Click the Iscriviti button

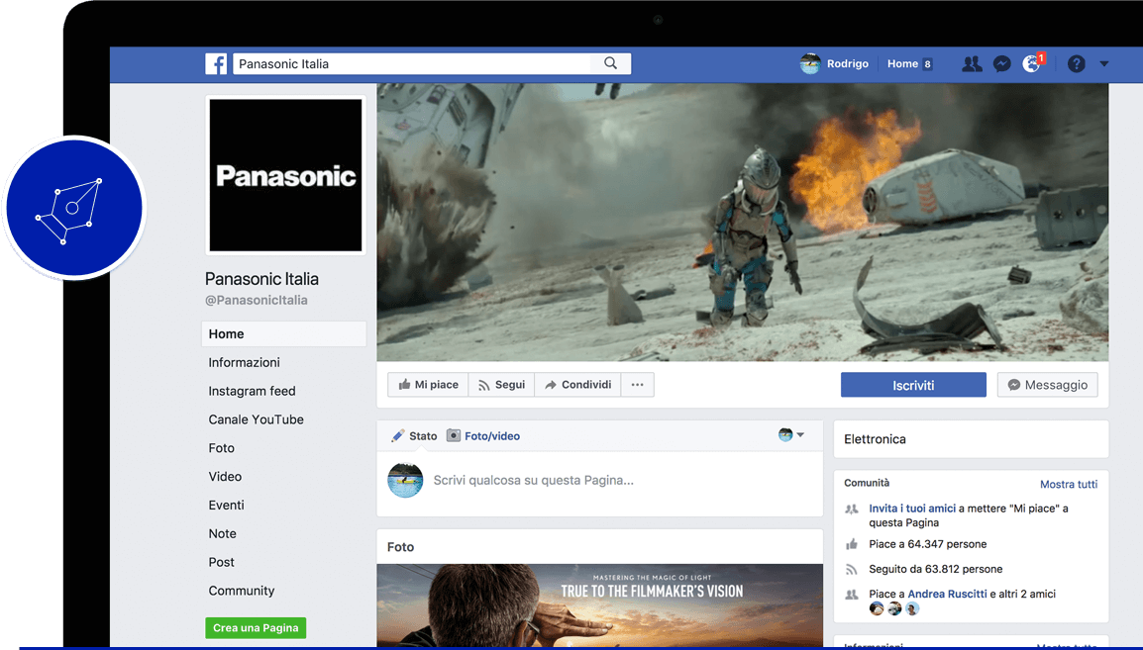(x=913, y=385)
